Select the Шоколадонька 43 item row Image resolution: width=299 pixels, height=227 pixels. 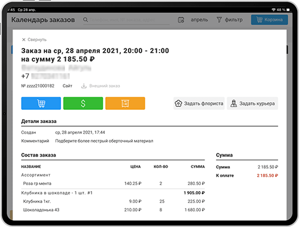point(113,210)
